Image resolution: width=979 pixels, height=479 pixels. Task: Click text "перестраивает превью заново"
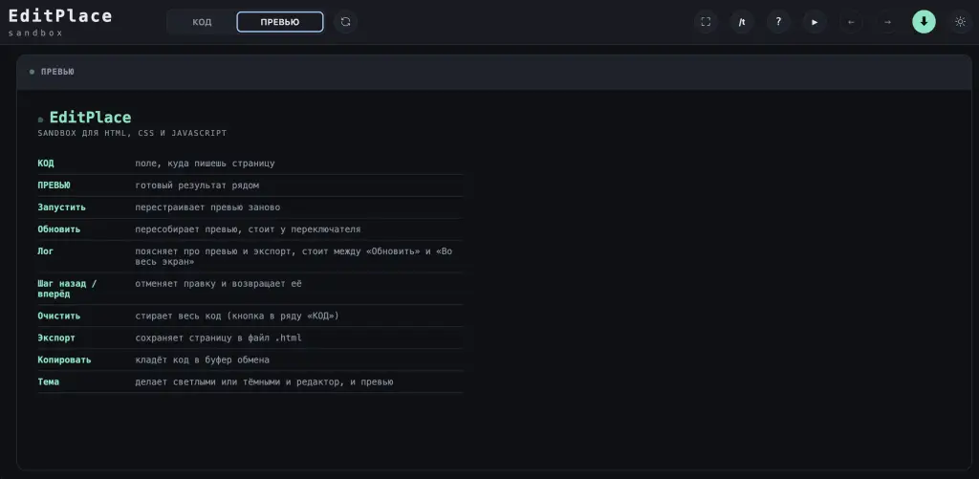click(207, 207)
